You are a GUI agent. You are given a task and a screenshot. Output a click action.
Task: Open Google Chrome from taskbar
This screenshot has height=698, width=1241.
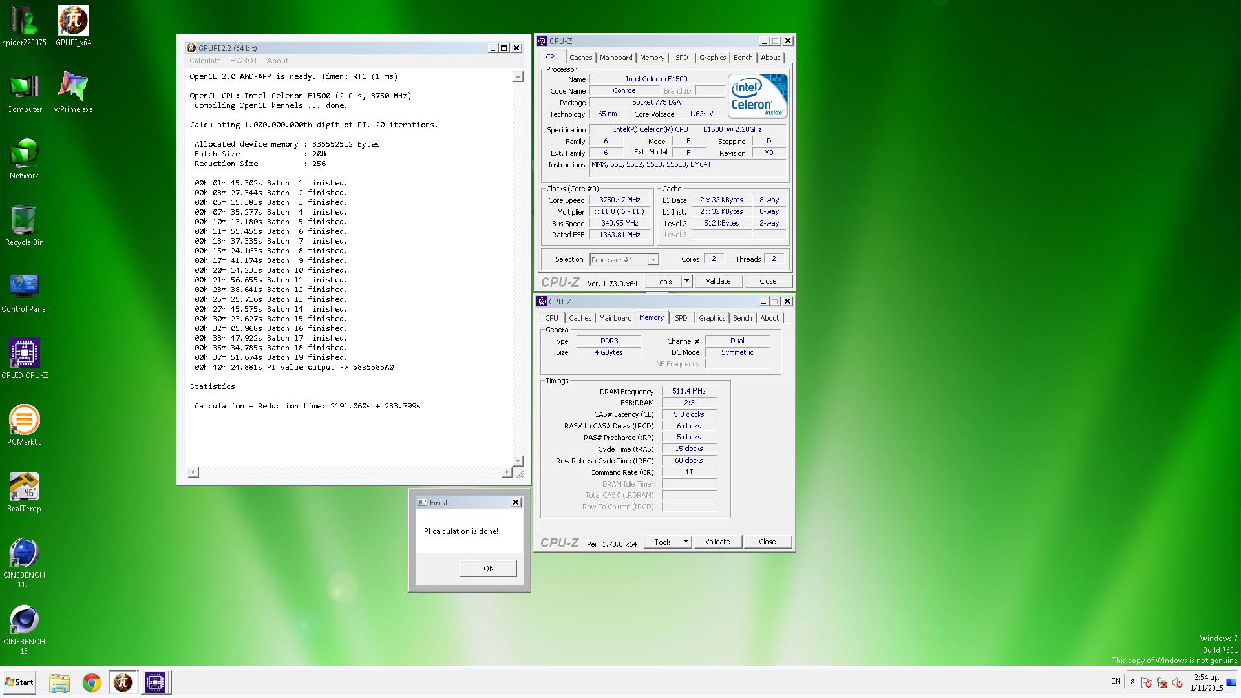91,682
